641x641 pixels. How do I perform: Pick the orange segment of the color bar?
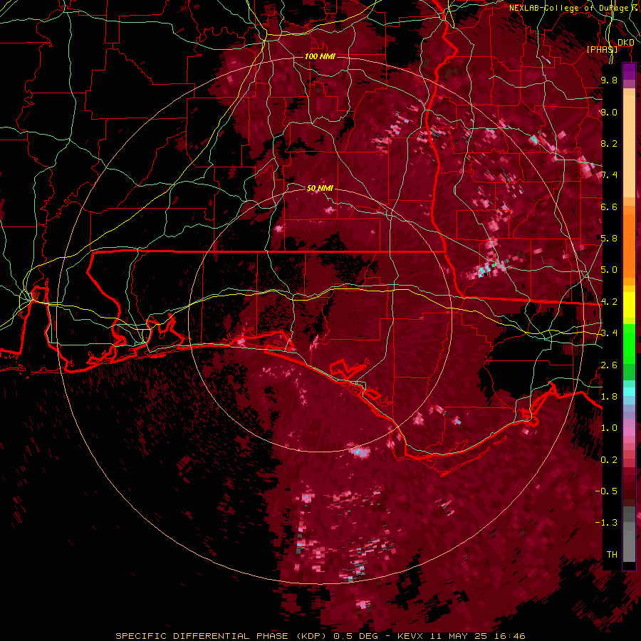629,241
